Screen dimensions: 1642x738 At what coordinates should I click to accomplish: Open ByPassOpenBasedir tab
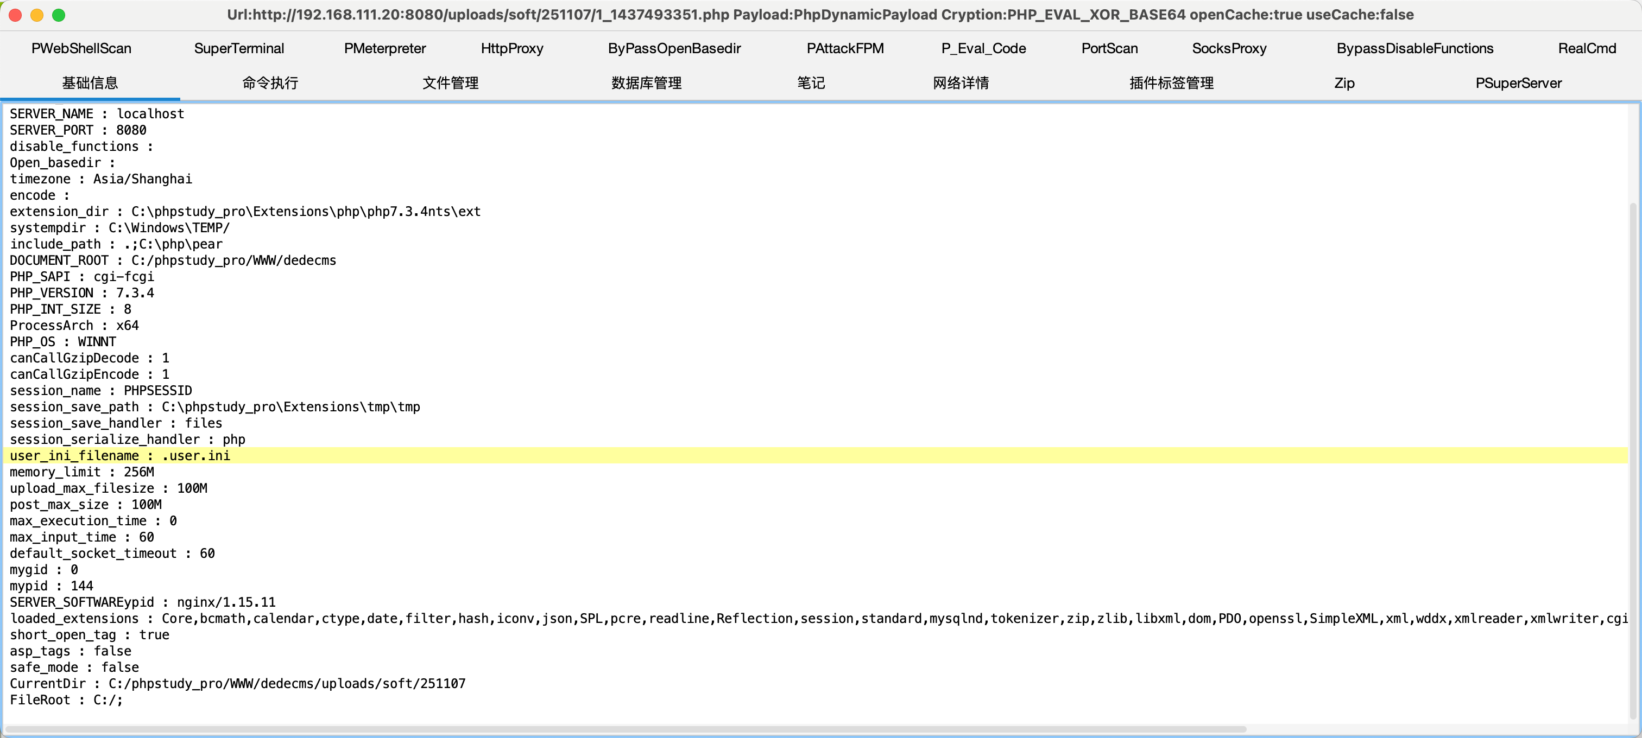coord(674,48)
